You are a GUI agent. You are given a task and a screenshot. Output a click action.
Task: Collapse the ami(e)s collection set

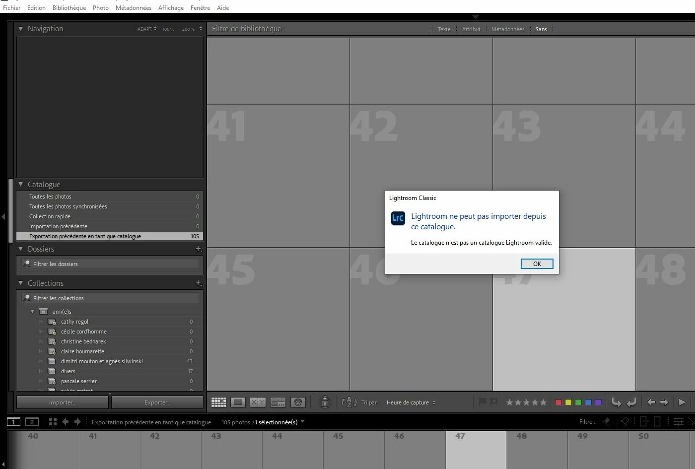coord(33,312)
